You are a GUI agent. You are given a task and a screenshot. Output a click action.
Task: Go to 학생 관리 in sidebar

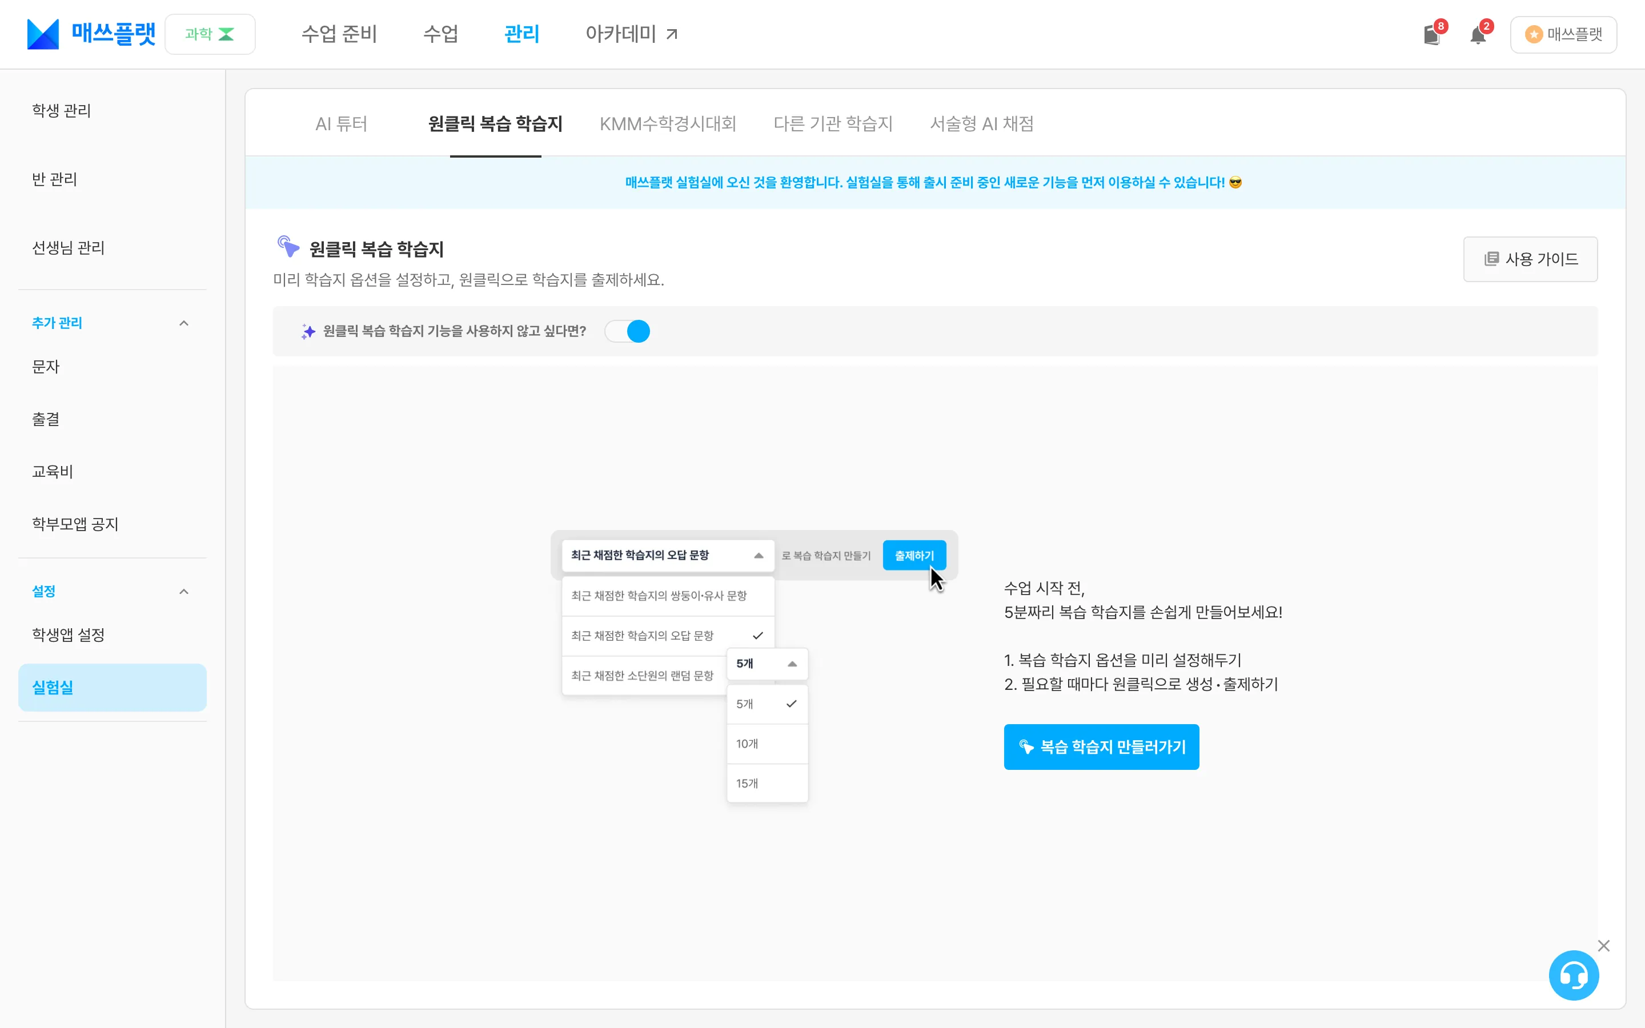pyautogui.click(x=61, y=110)
